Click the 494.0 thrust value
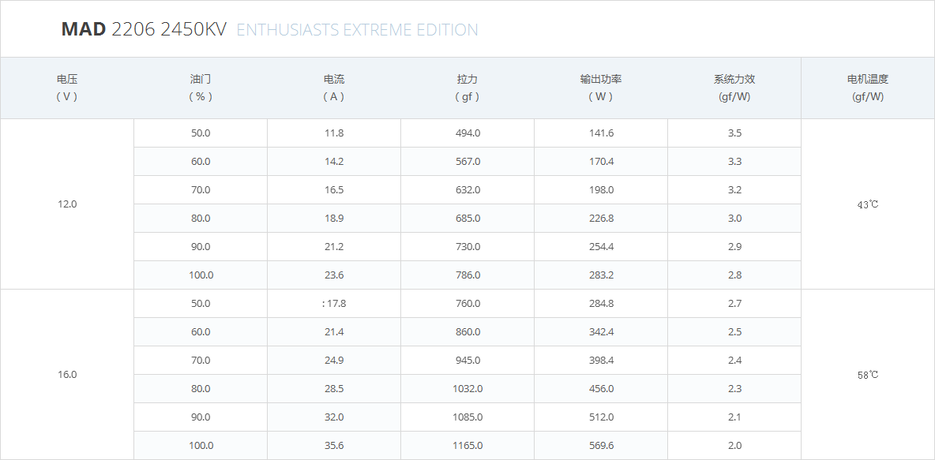 point(467,133)
